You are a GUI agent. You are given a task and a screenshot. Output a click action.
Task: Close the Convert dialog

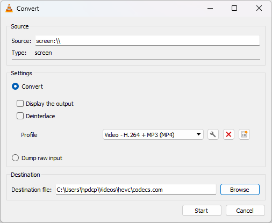259,8
